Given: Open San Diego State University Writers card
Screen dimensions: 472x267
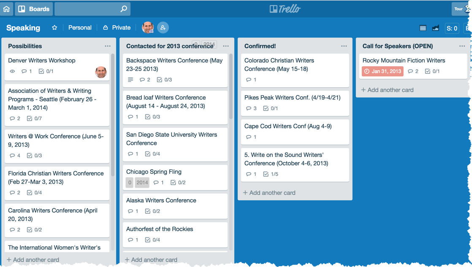Looking at the screenshot, I should tap(175, 144).
